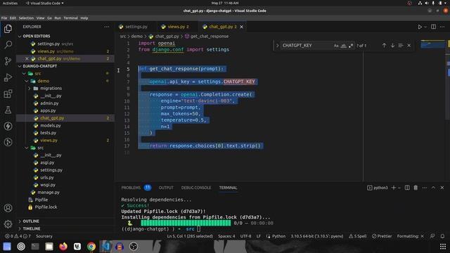Open launch profile dropdown next to plus
Viewport: 450px width, 253px height.
pos(399,188)
